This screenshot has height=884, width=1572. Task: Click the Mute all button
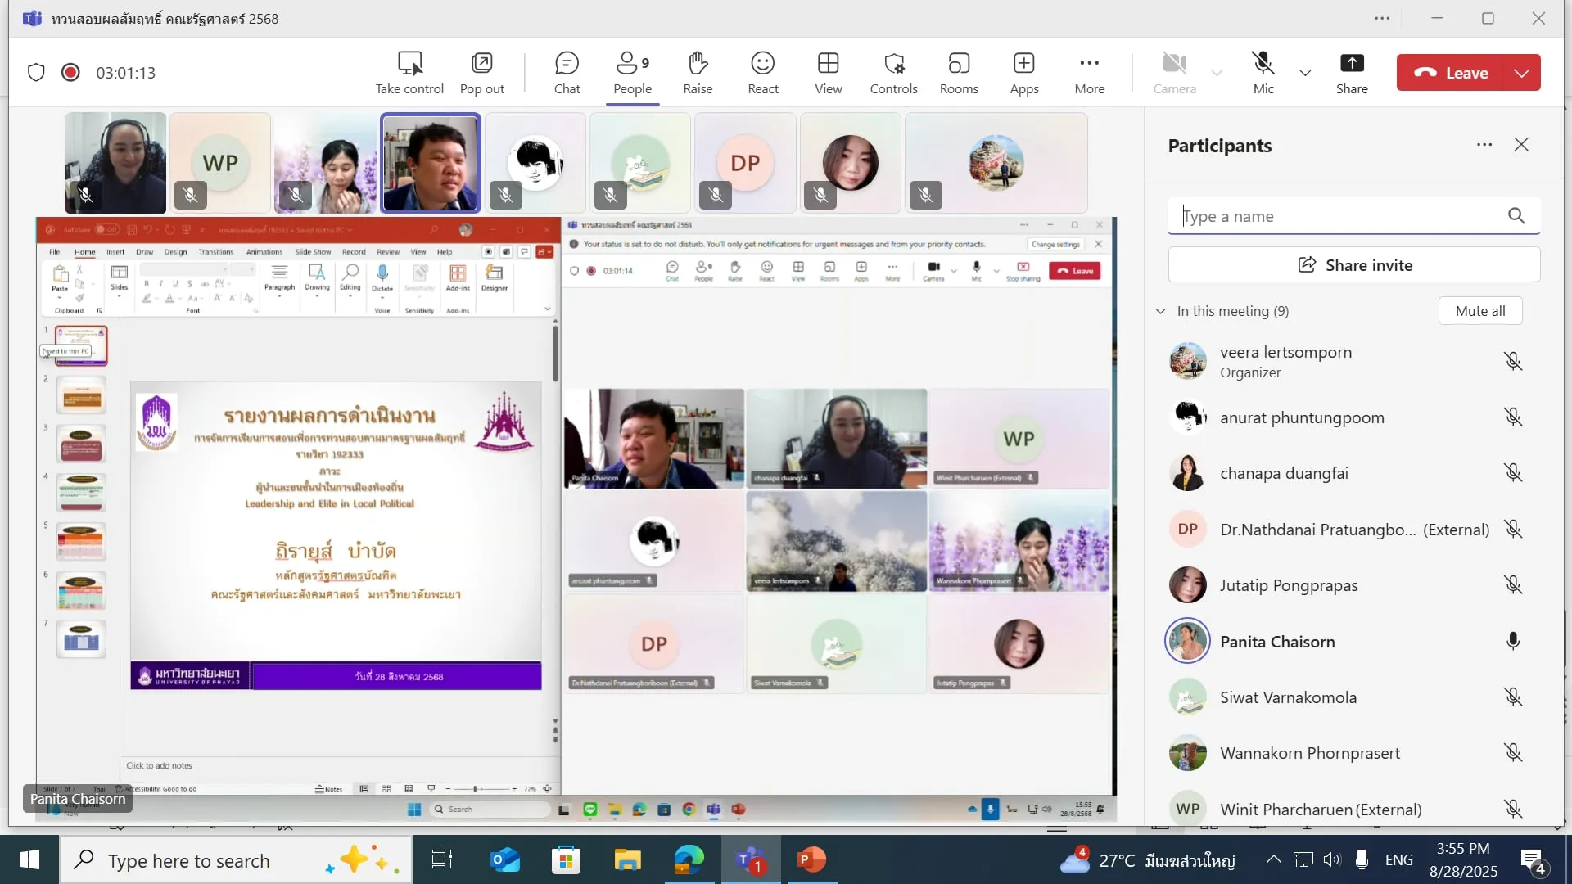click(x=1479, y=311)
